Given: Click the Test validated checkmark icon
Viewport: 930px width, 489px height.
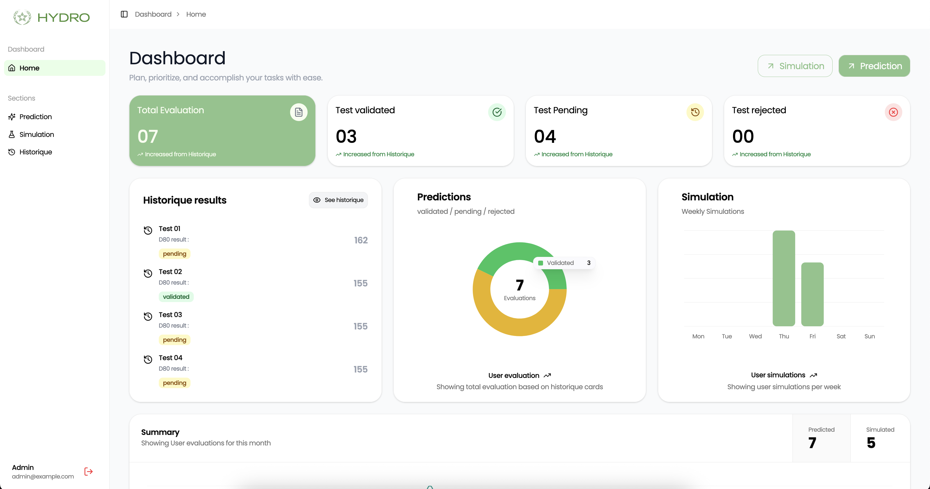Looking at the screenshot, I should (x=497, y=112).
